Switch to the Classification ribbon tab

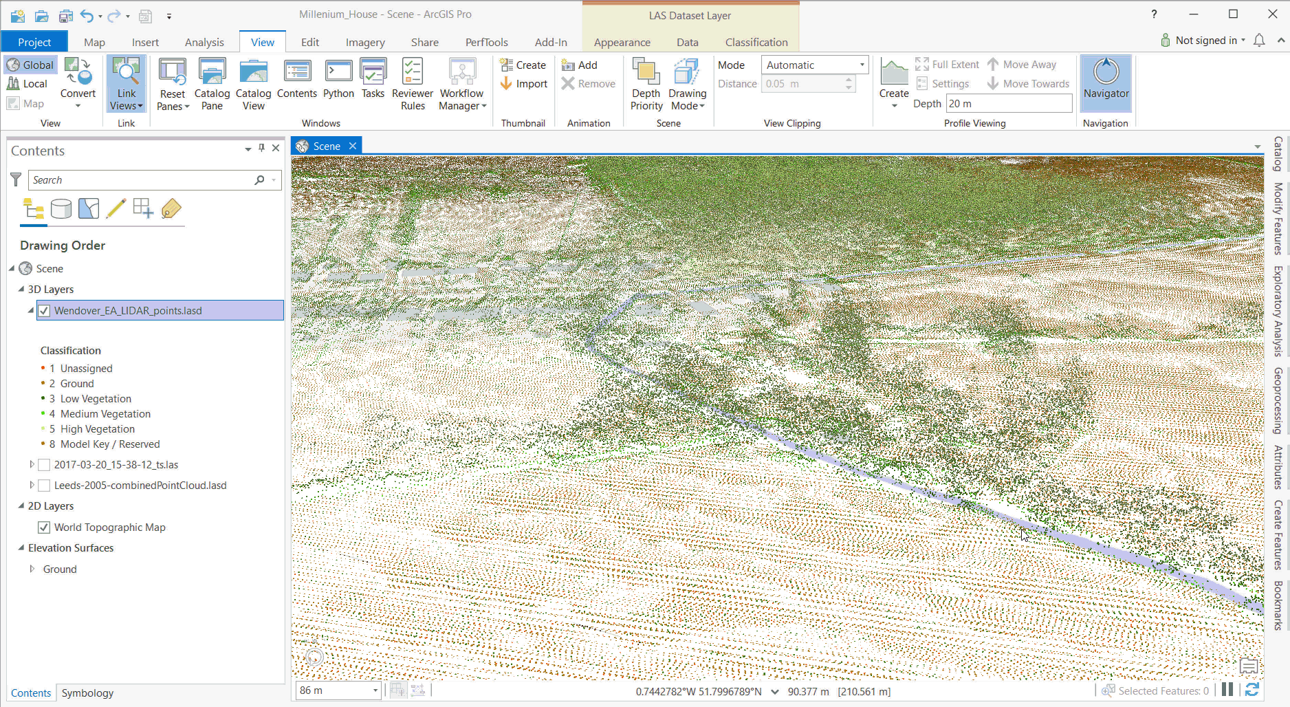pos(756,42)
